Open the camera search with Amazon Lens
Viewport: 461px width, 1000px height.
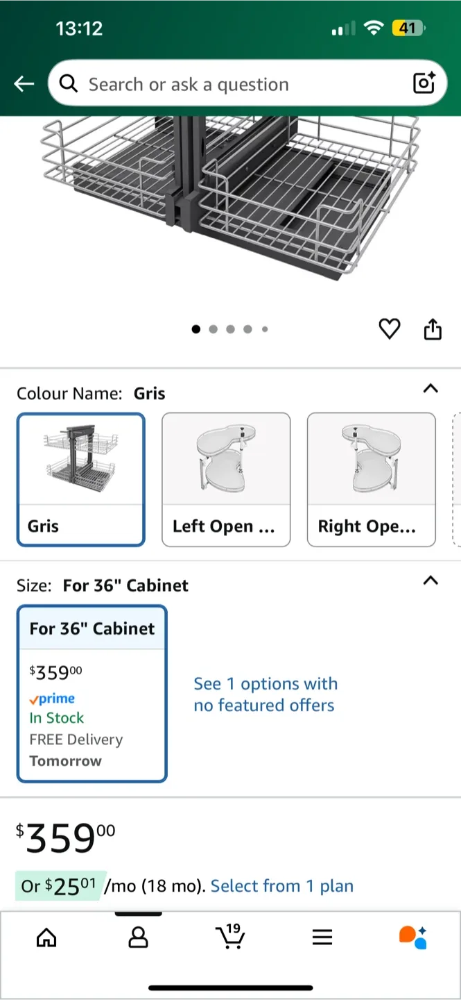point(424,83)
